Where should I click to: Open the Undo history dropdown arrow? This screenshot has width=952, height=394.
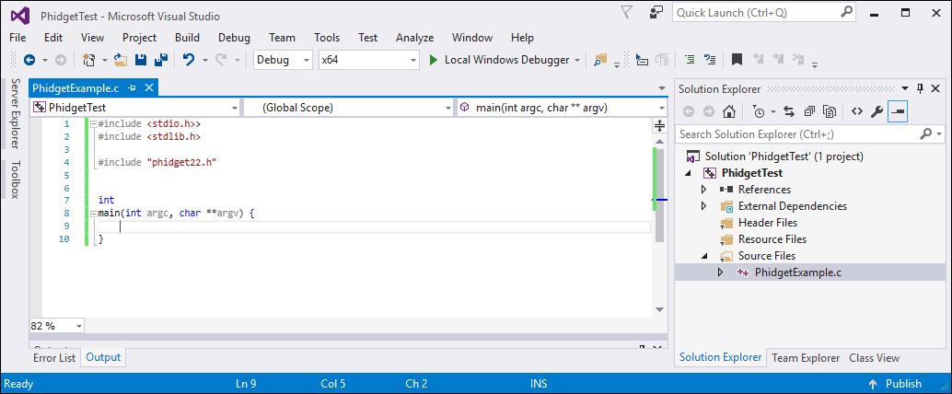click(x=204, y=60)
